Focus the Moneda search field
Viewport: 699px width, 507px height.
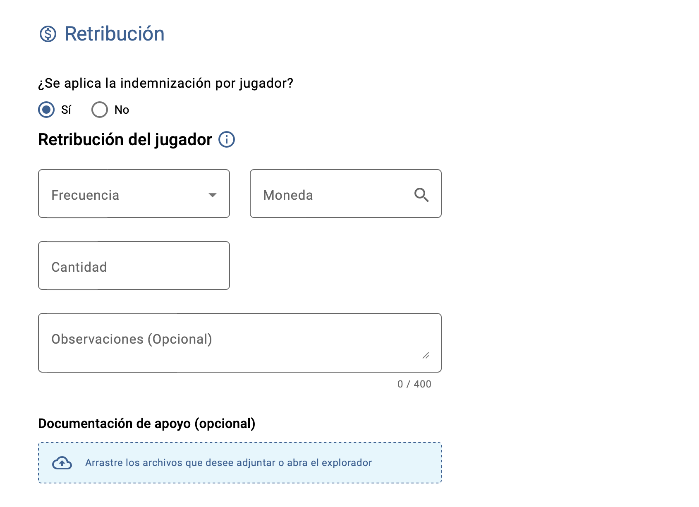(346, 194)
